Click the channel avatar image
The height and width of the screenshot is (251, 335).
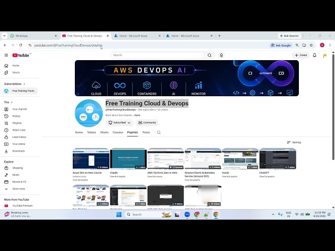(x=88, y=113)
